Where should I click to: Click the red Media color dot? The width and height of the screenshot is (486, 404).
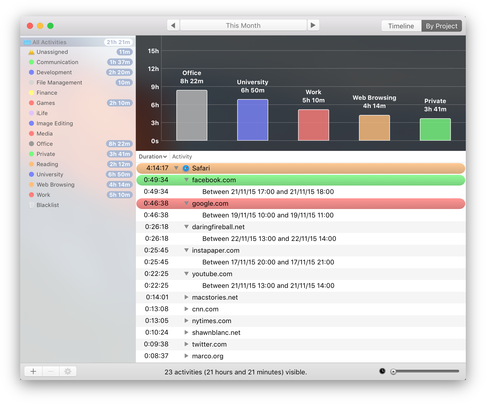click(x=31, y=133)
